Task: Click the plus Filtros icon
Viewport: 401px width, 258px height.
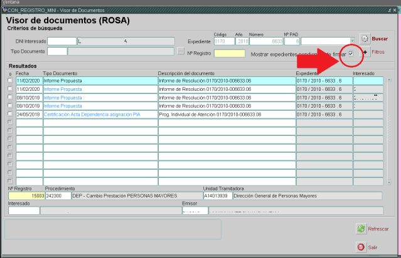Action: point(365,53)
